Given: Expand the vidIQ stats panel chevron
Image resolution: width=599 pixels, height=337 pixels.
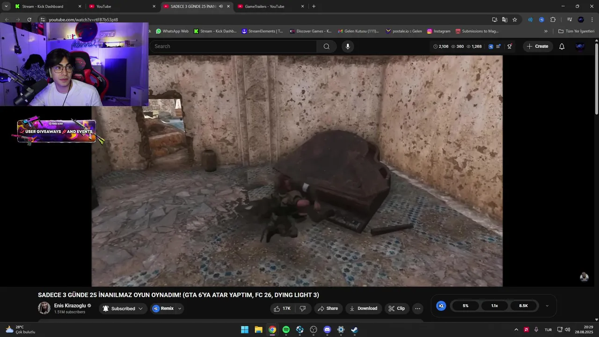Looking at the screenshot, I should click(x=547, y=306).
